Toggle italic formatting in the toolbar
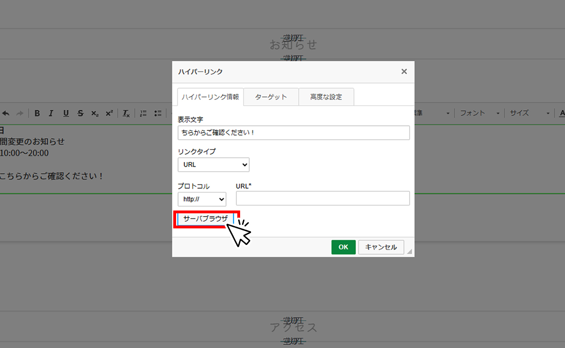This screenshot has height=348, width=565. pos(51,113)
